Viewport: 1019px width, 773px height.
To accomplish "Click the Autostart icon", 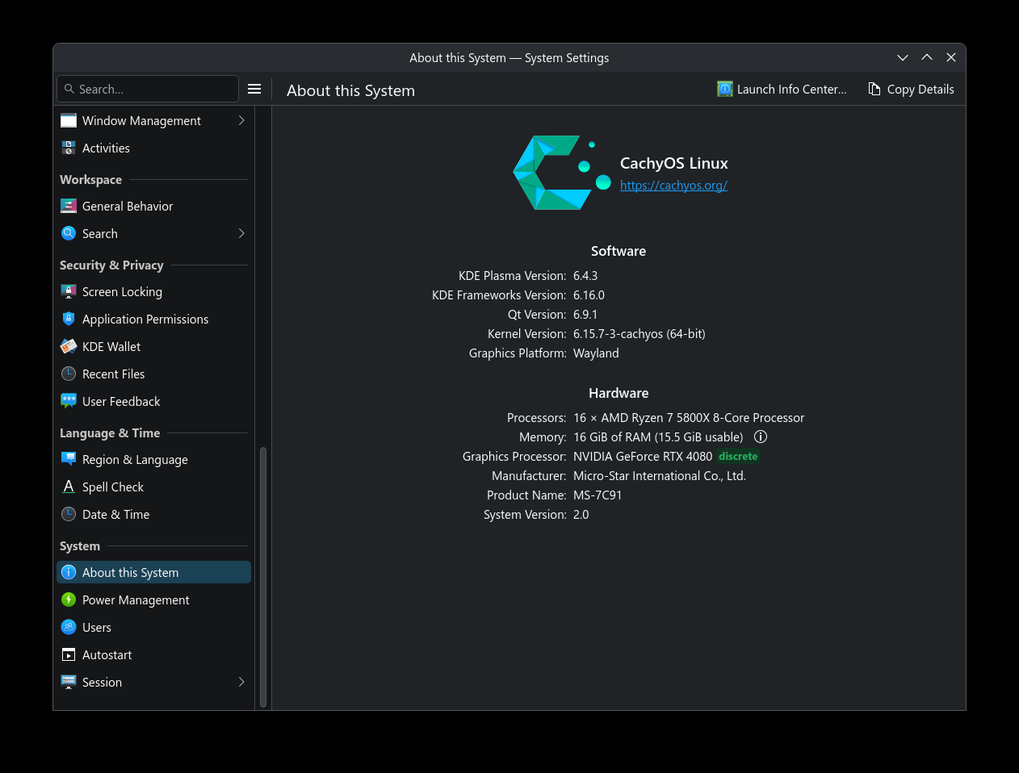I will 69,654.
